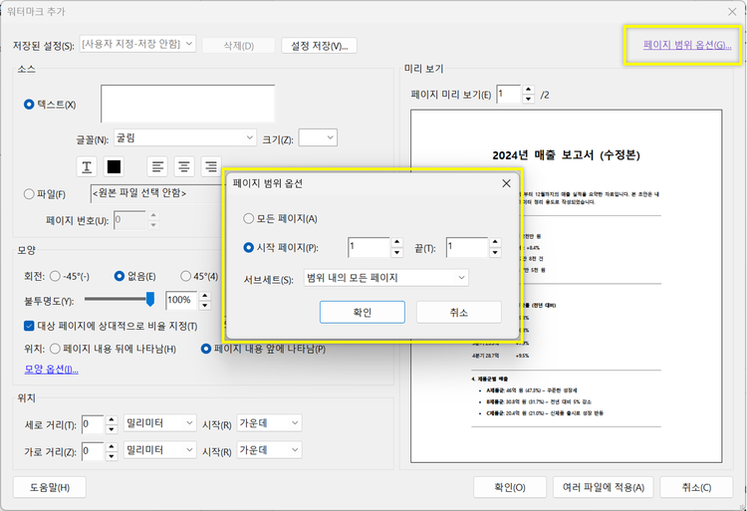Increase 끝 page value with up arrow
747x511 pixels.
495,242
